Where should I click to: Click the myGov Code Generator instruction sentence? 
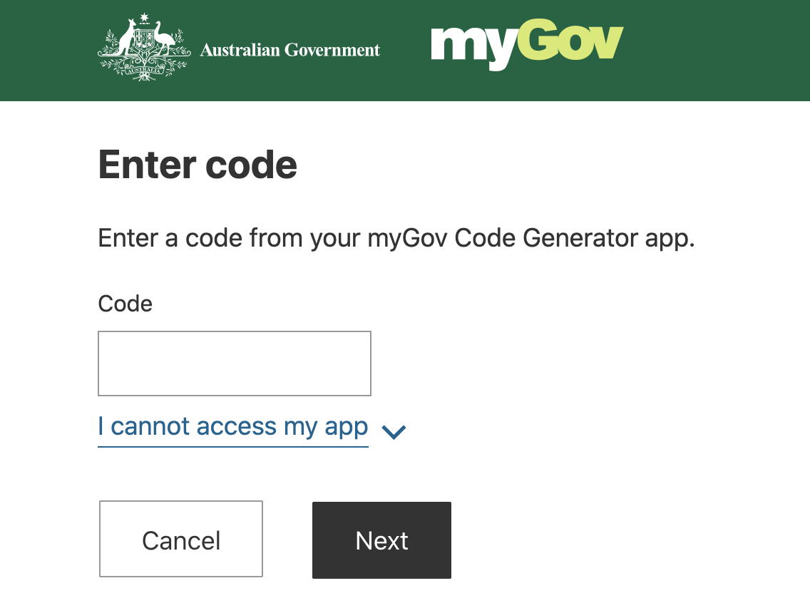[396, 238]
